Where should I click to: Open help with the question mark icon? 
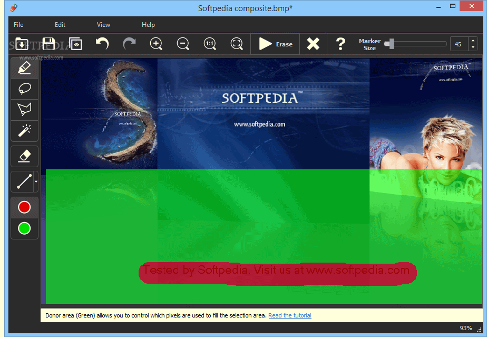[x=340, y=44]
